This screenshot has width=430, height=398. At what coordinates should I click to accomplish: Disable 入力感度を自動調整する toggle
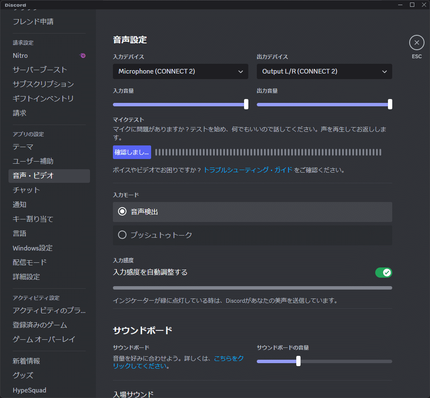(x=384, y=273)
